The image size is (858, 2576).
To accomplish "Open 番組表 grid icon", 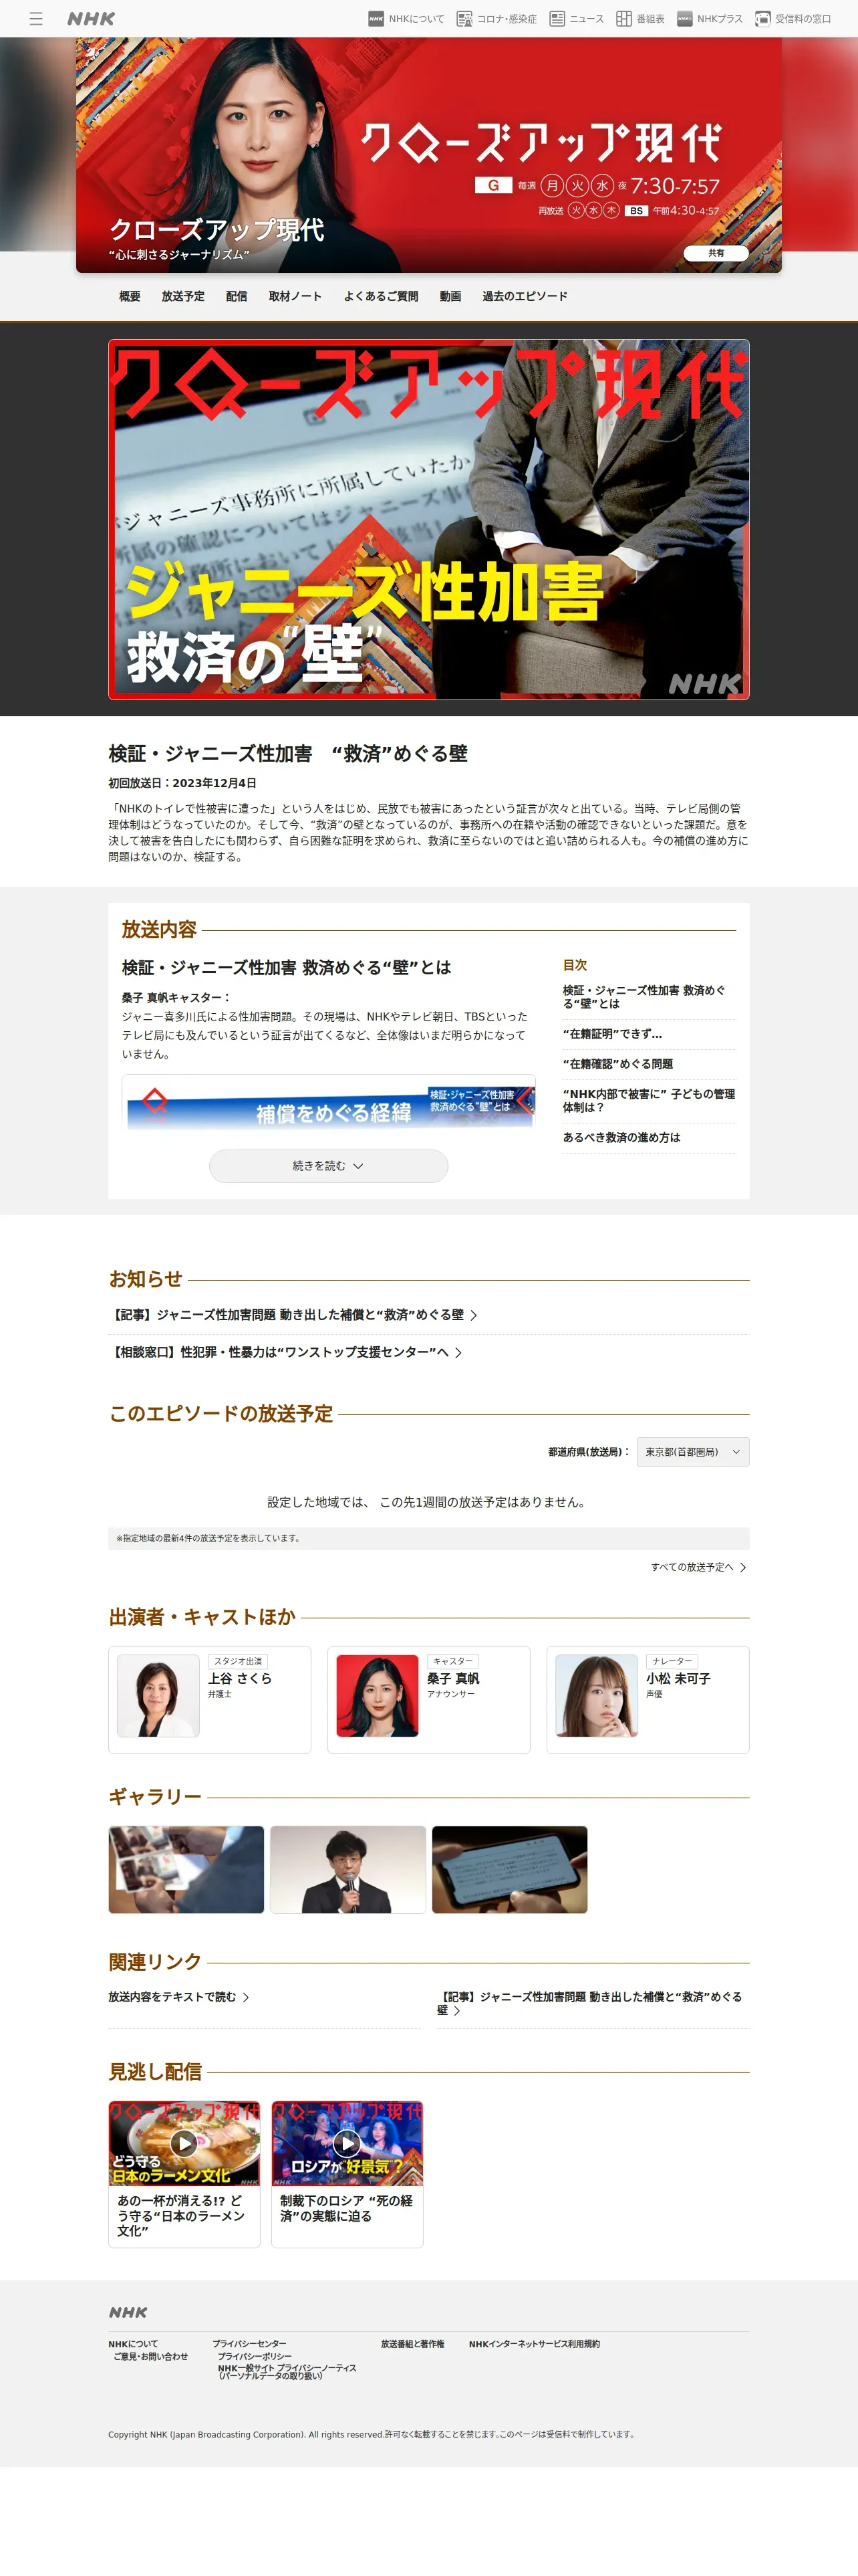I will (x=640, y=19).
